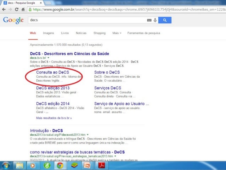Reload the page with the refresh icon
Screen dimensions: 226x170
[17, 10]
